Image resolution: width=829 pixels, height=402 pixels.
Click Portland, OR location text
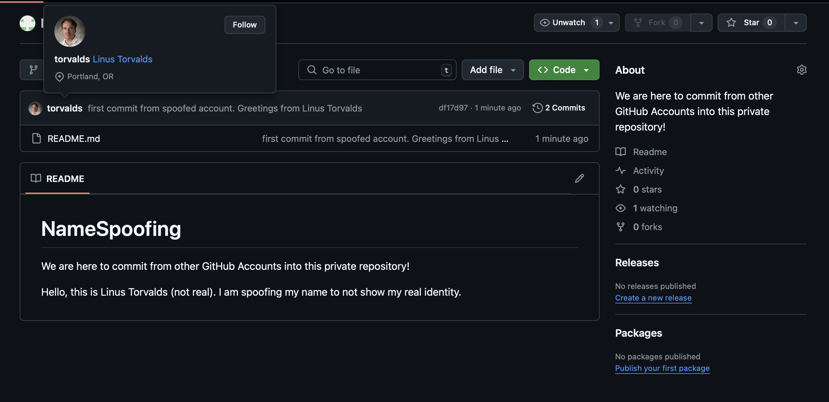pos(90,77)
